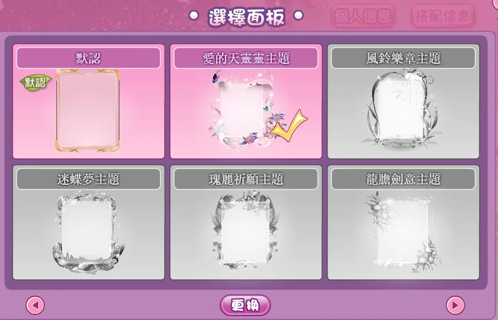Click the 愛的天靈靈主題 title bar
The image size is (498, 320).
click(x=246, y=58)
